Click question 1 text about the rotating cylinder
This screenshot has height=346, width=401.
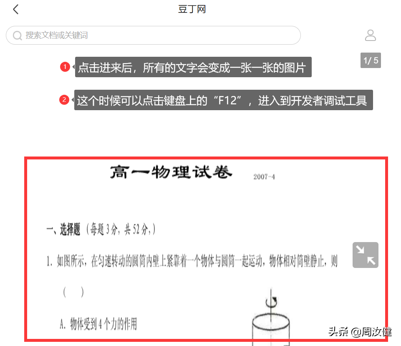pyautogui.click(x=192, y=261)
